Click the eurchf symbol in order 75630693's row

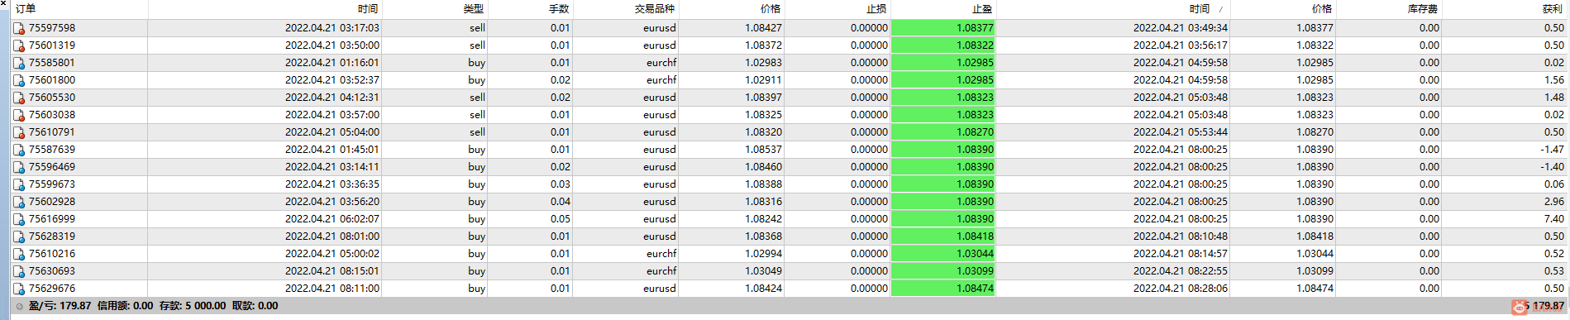coord(661,271)
